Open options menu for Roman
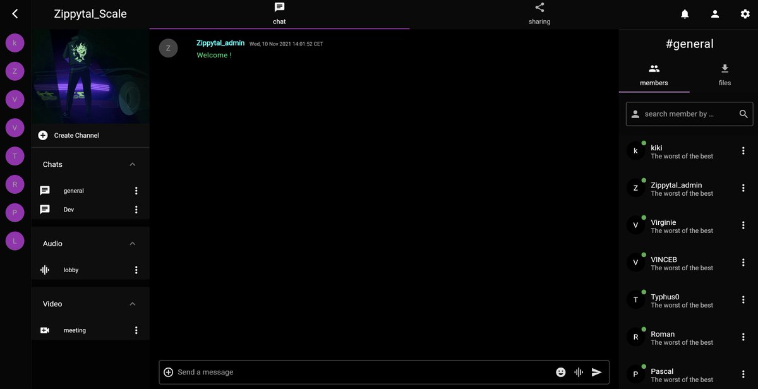 [x=743, y=337]
